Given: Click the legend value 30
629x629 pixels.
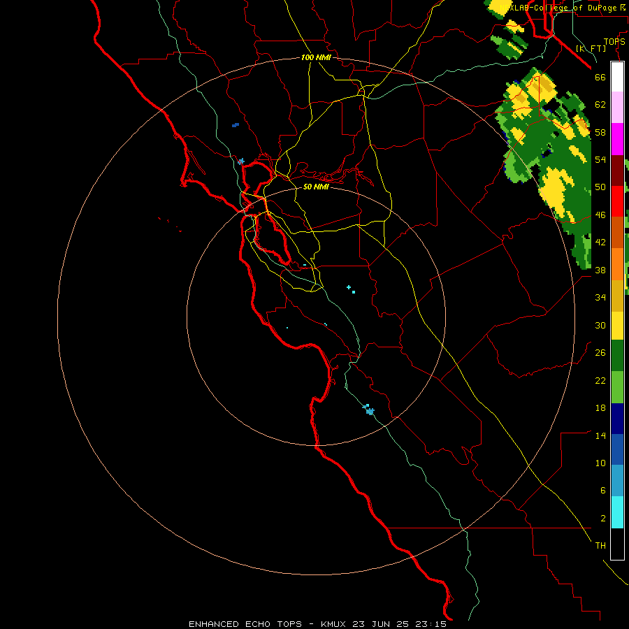Looking at the screenshot, I should pyautogui.click(x=600, y=325).
